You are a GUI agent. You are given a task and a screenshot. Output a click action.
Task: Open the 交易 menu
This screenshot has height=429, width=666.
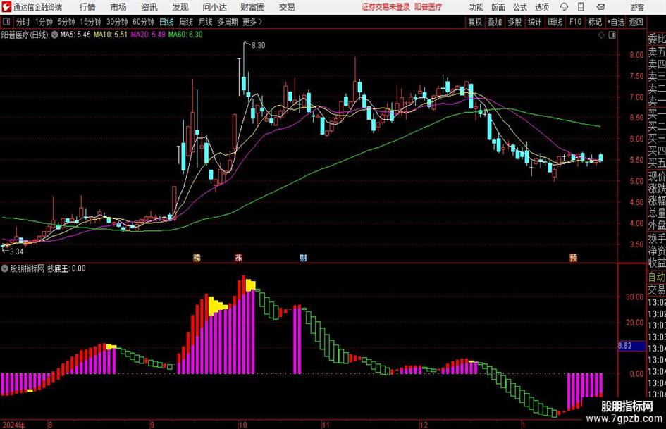pos(287,7)
